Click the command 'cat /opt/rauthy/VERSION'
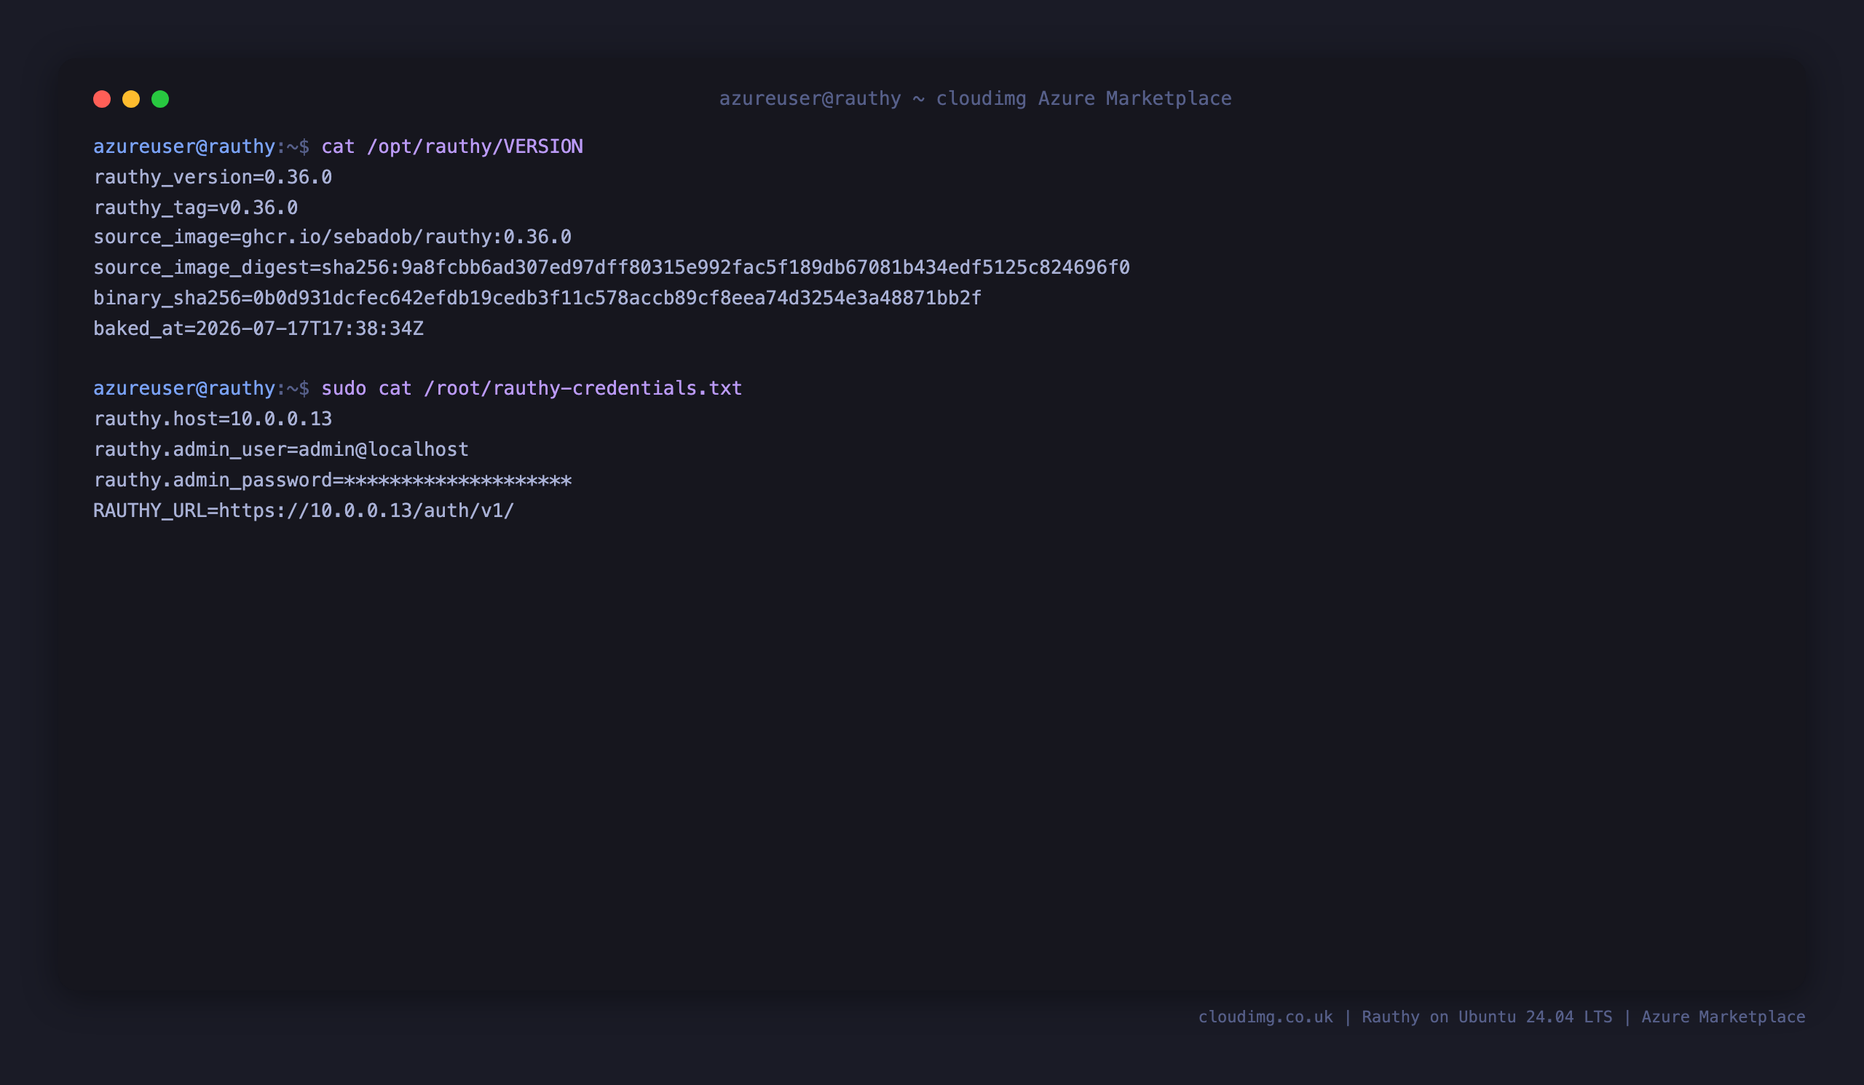 [x=452, y=146]
